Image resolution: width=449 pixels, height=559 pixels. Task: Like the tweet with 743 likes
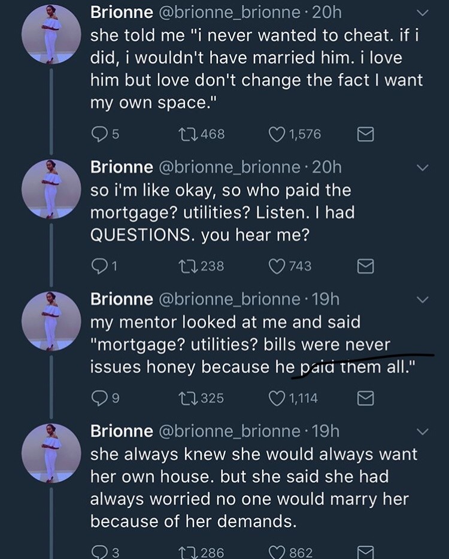pyautogui.click(x=277, y=266)
